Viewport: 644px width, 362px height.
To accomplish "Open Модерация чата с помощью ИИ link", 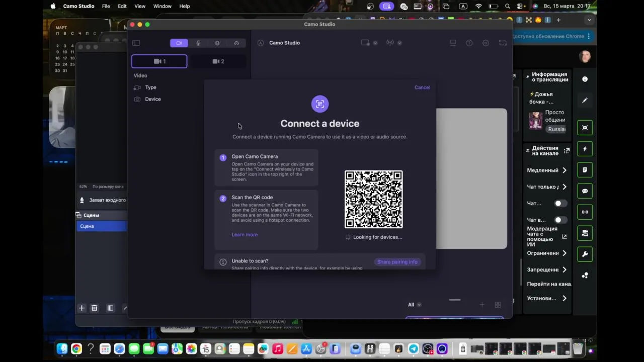I will tap(546, 236).
